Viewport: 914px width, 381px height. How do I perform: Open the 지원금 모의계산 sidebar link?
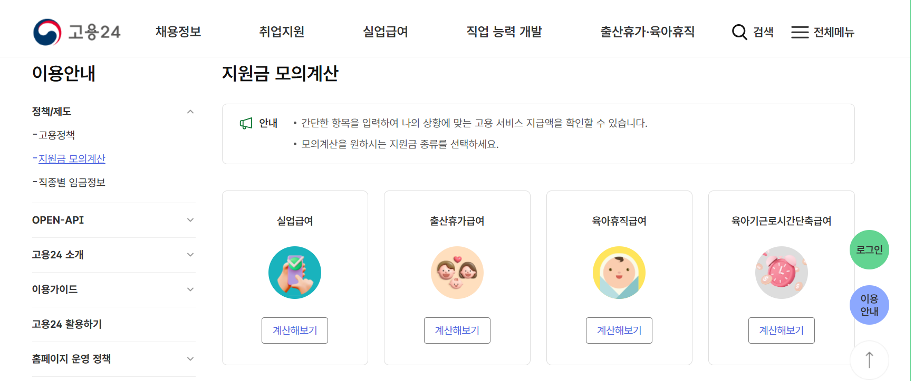pos(72,158)
